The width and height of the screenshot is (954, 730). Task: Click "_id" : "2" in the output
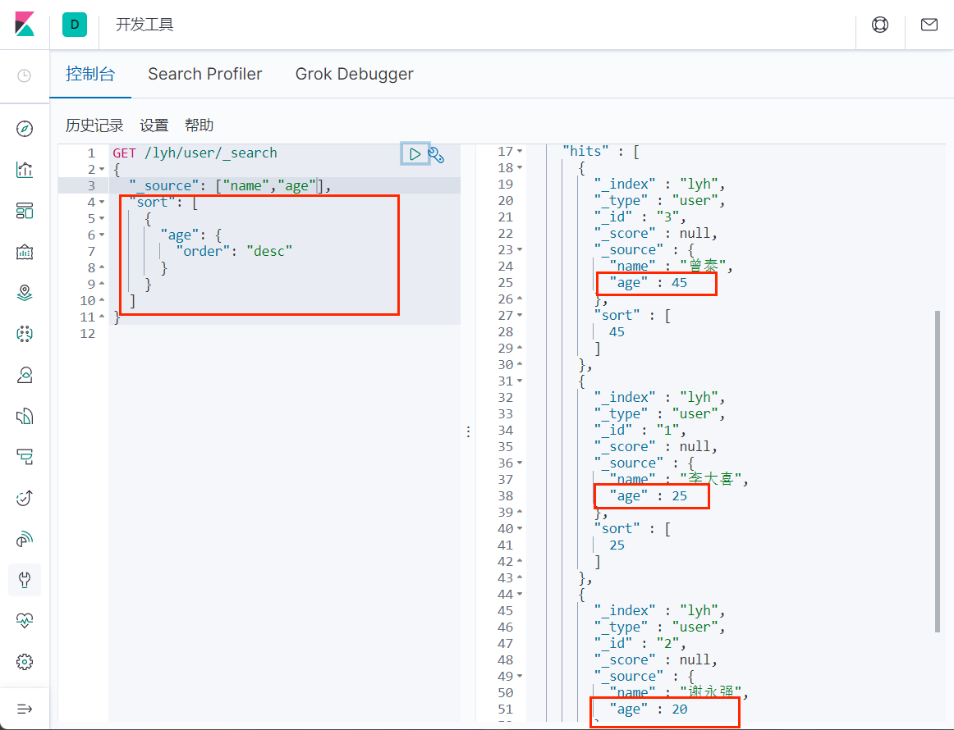pos(640,643)
